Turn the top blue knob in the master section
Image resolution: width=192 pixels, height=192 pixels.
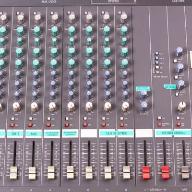point(179,51)
